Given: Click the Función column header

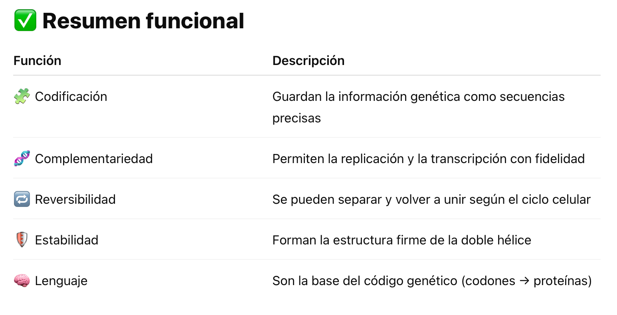Looking at the screenshot, I should (x=38, y=61).
